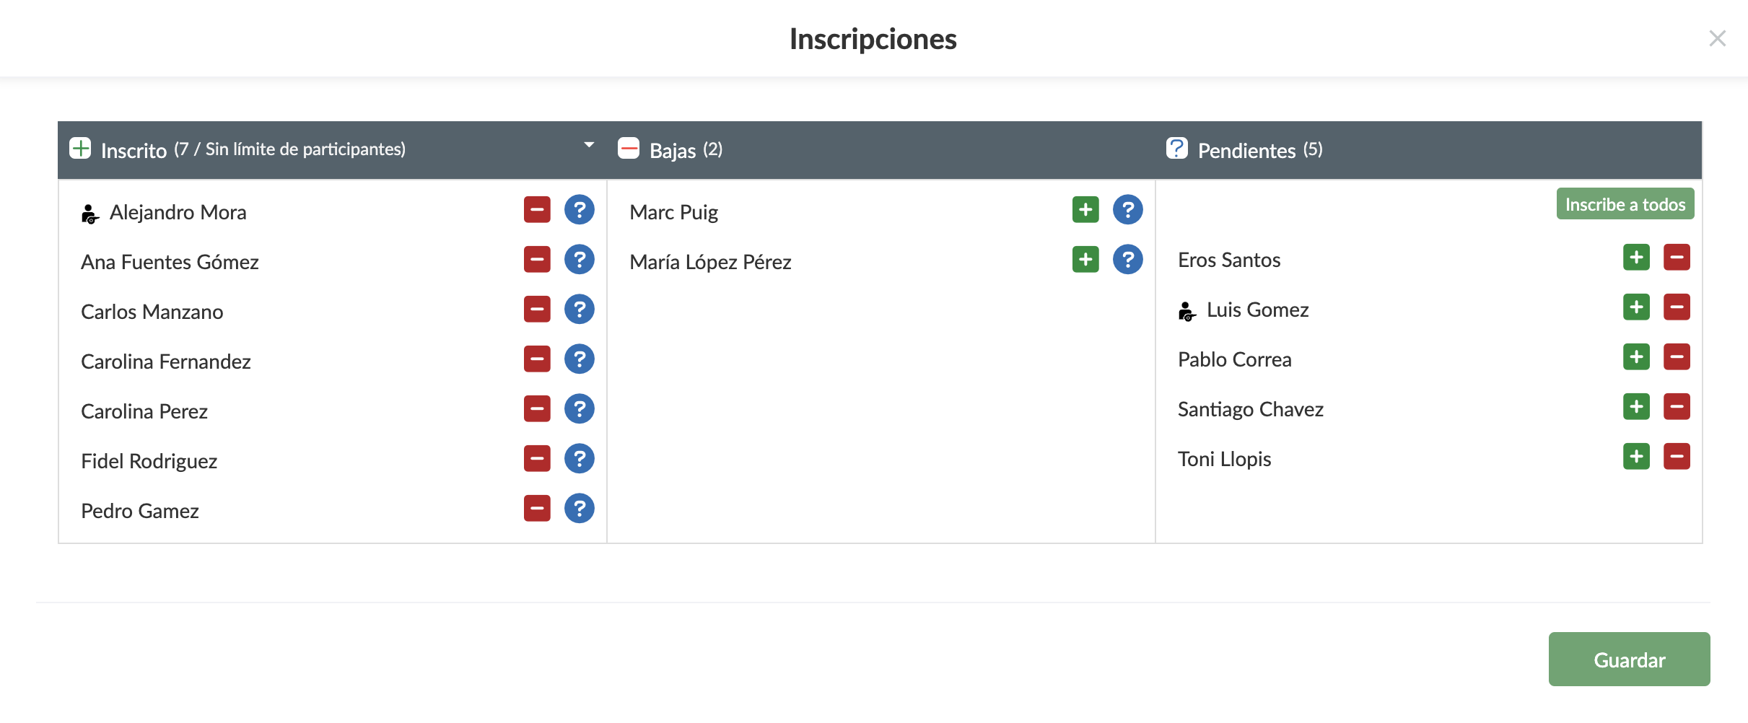
Task: Decline Santiago Chavez with minus icon
Action: click(1677, 407)
